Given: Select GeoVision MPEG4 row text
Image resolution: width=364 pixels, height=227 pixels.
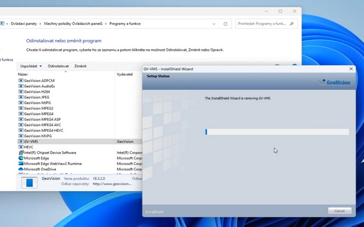Looking at the screenshot, I should coord(38,114).
